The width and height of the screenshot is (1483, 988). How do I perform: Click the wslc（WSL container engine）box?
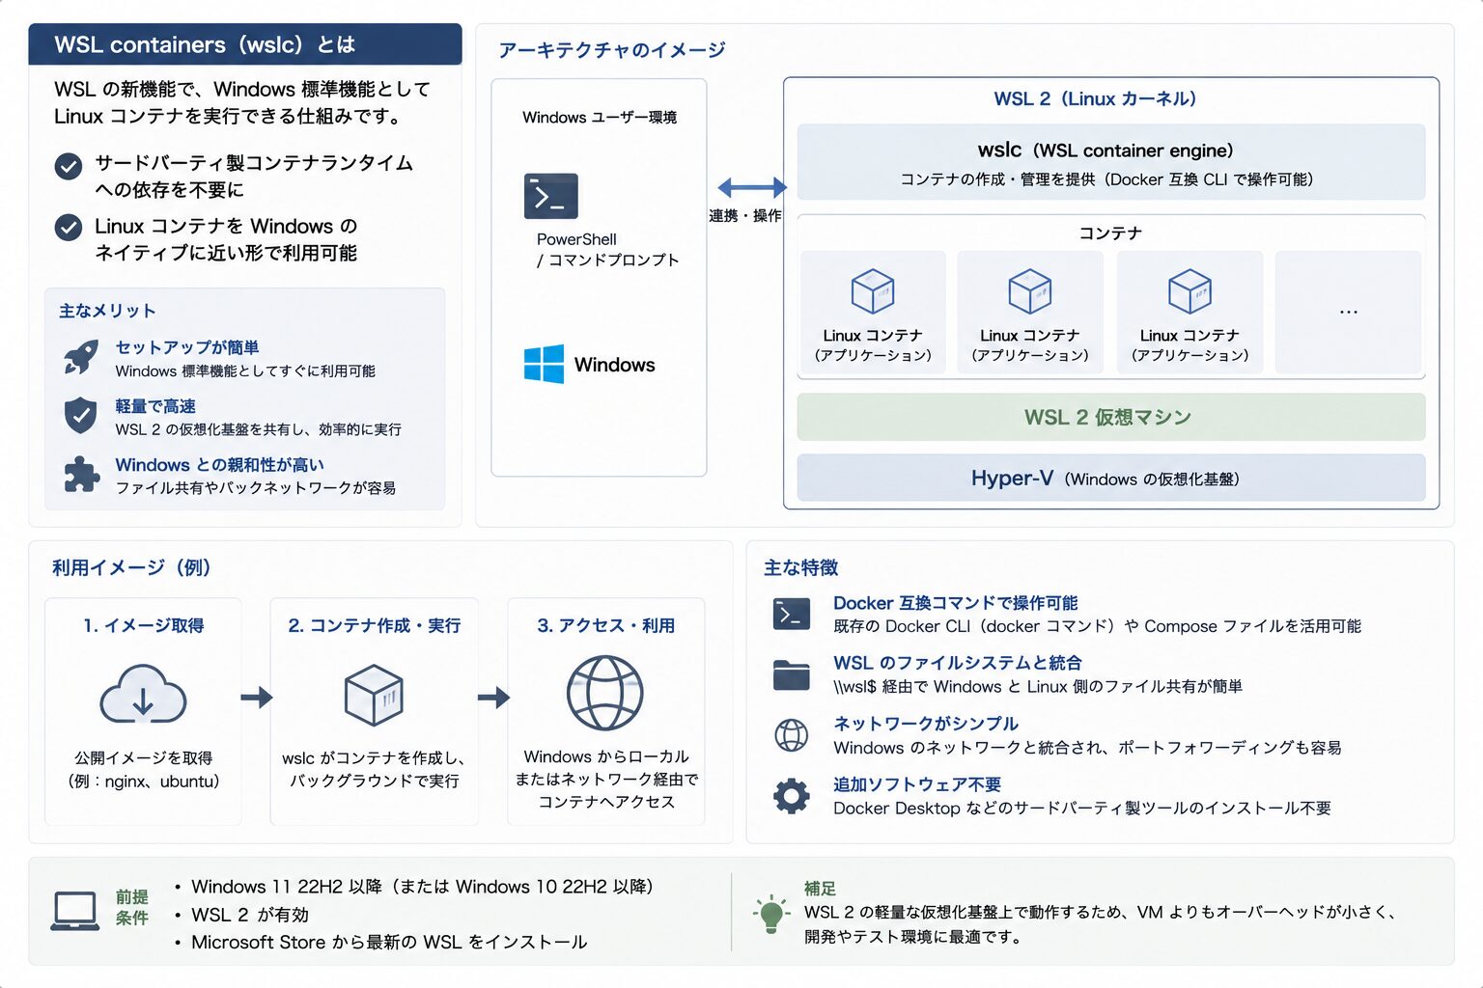1110,162
